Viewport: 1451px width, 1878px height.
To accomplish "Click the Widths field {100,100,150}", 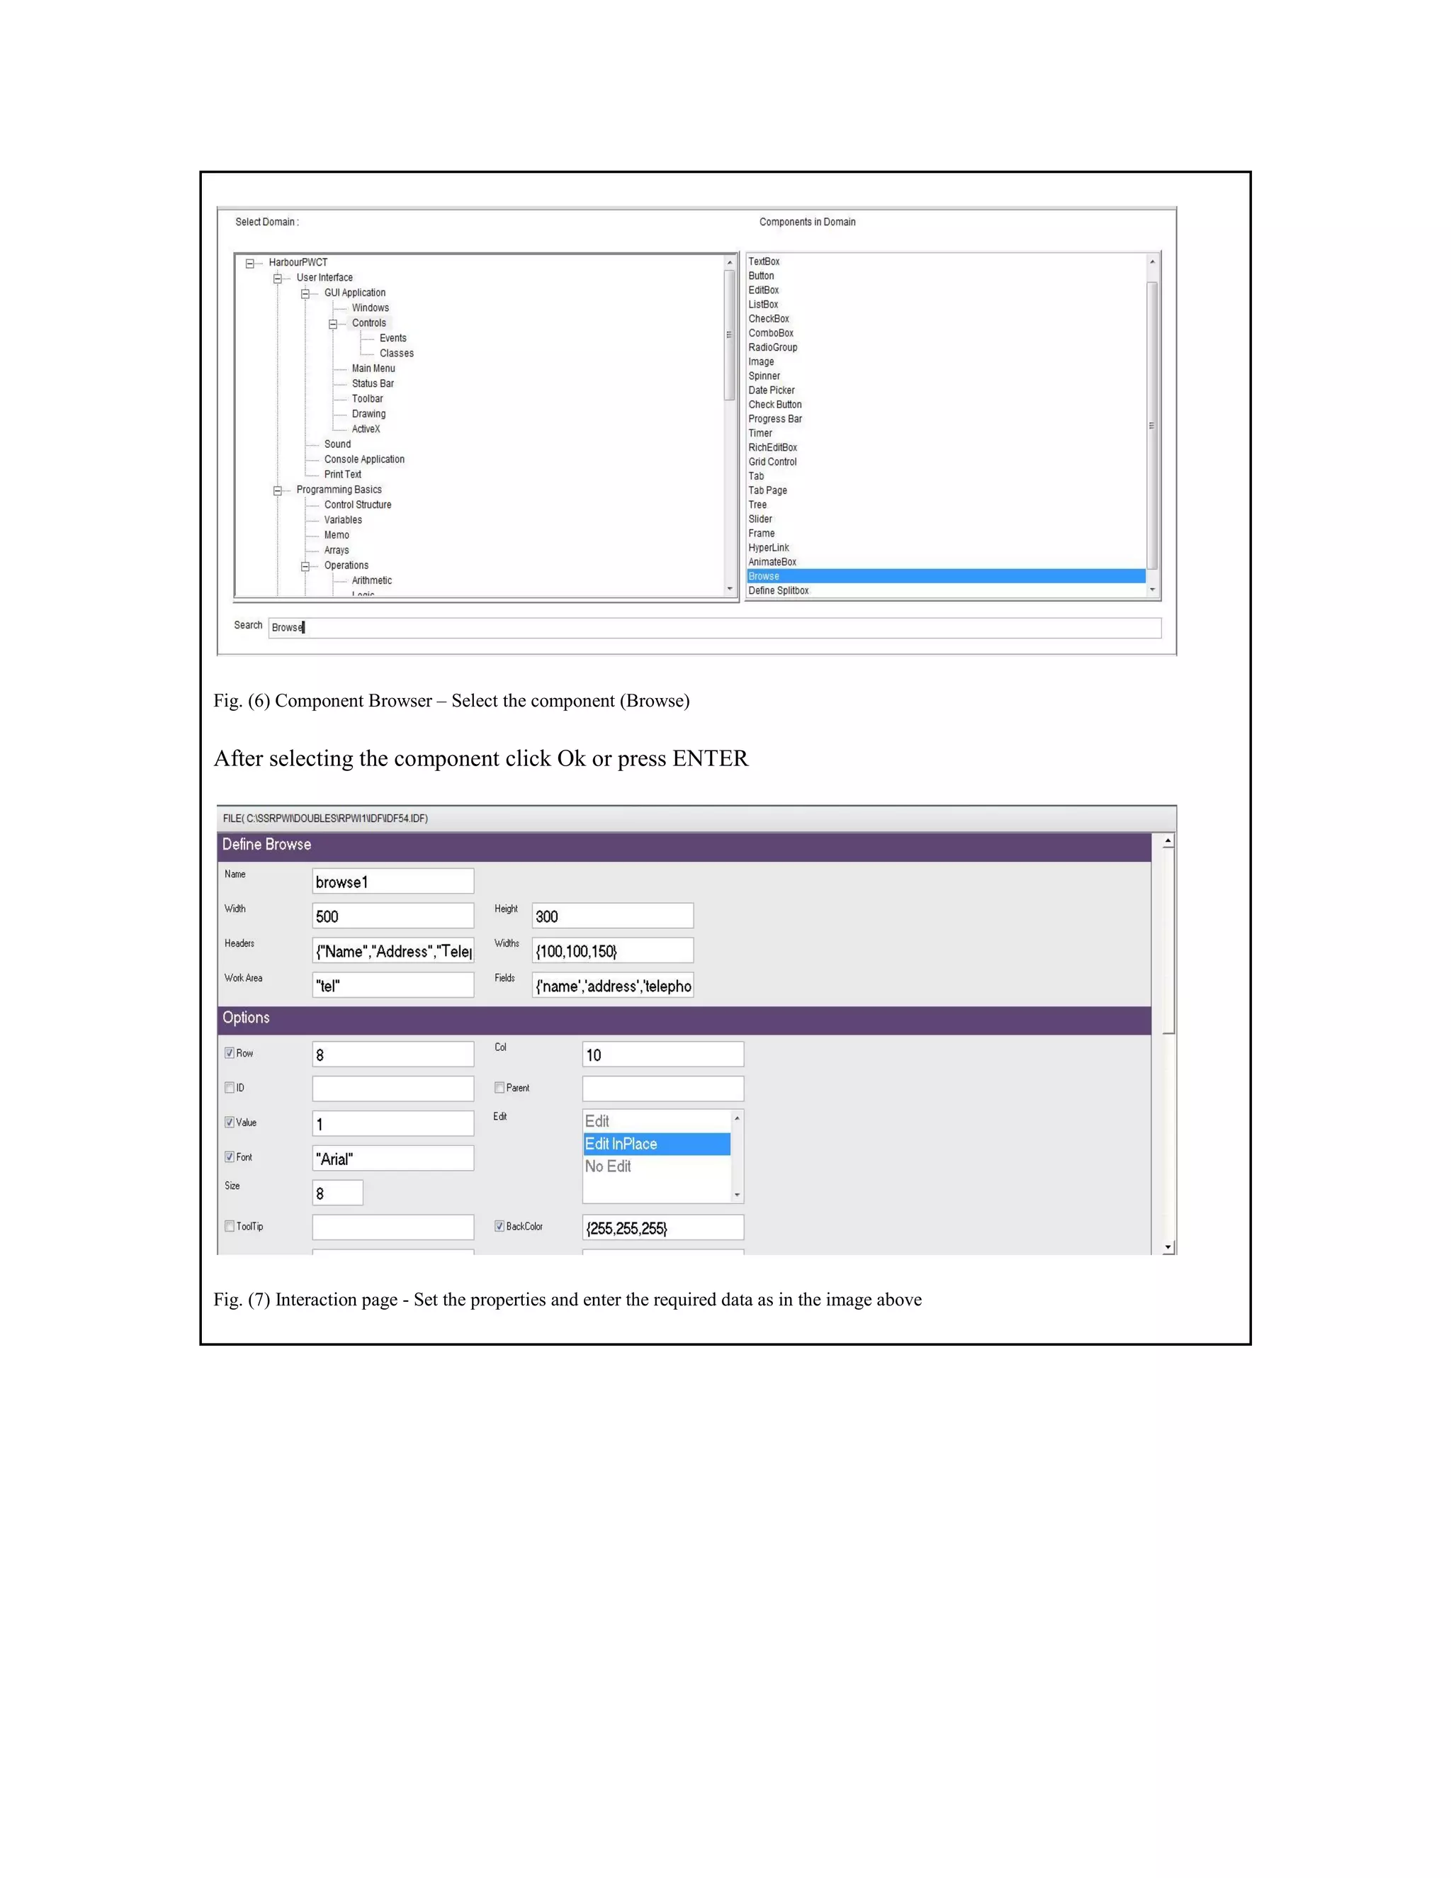I will [613, 950].
